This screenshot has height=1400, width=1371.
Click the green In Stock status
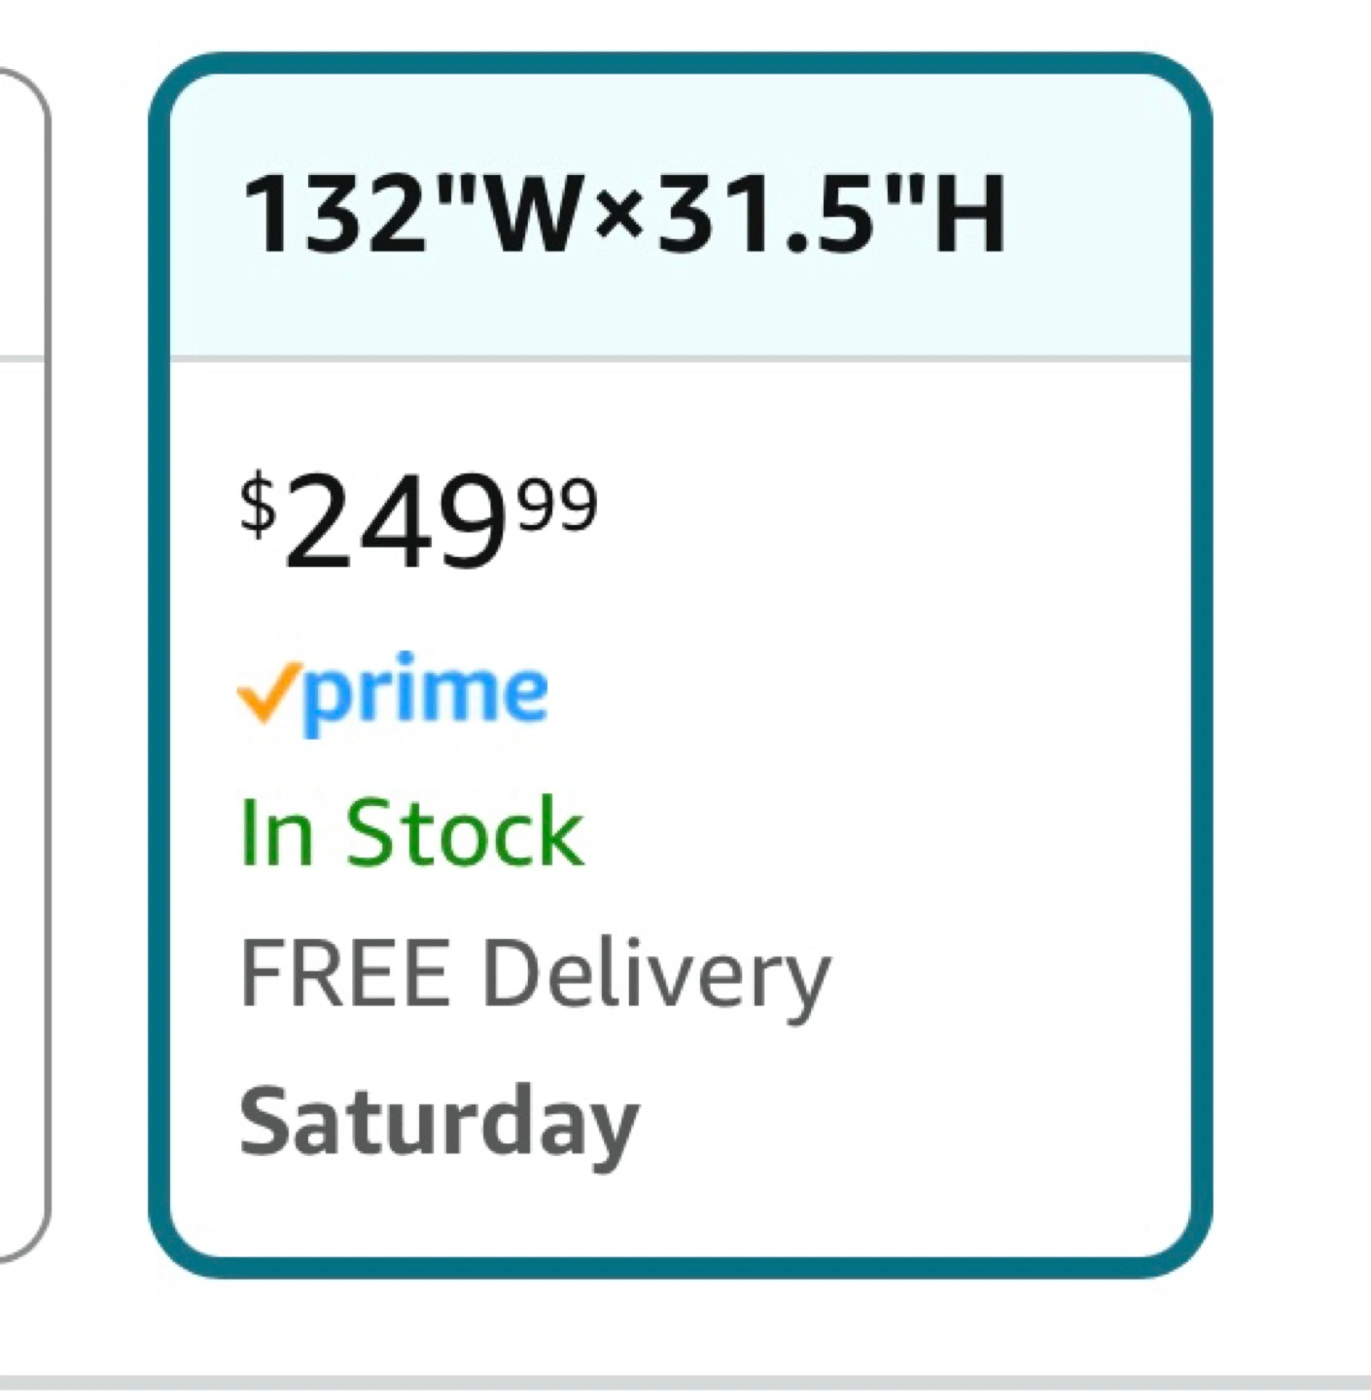[x=411, y=832]
